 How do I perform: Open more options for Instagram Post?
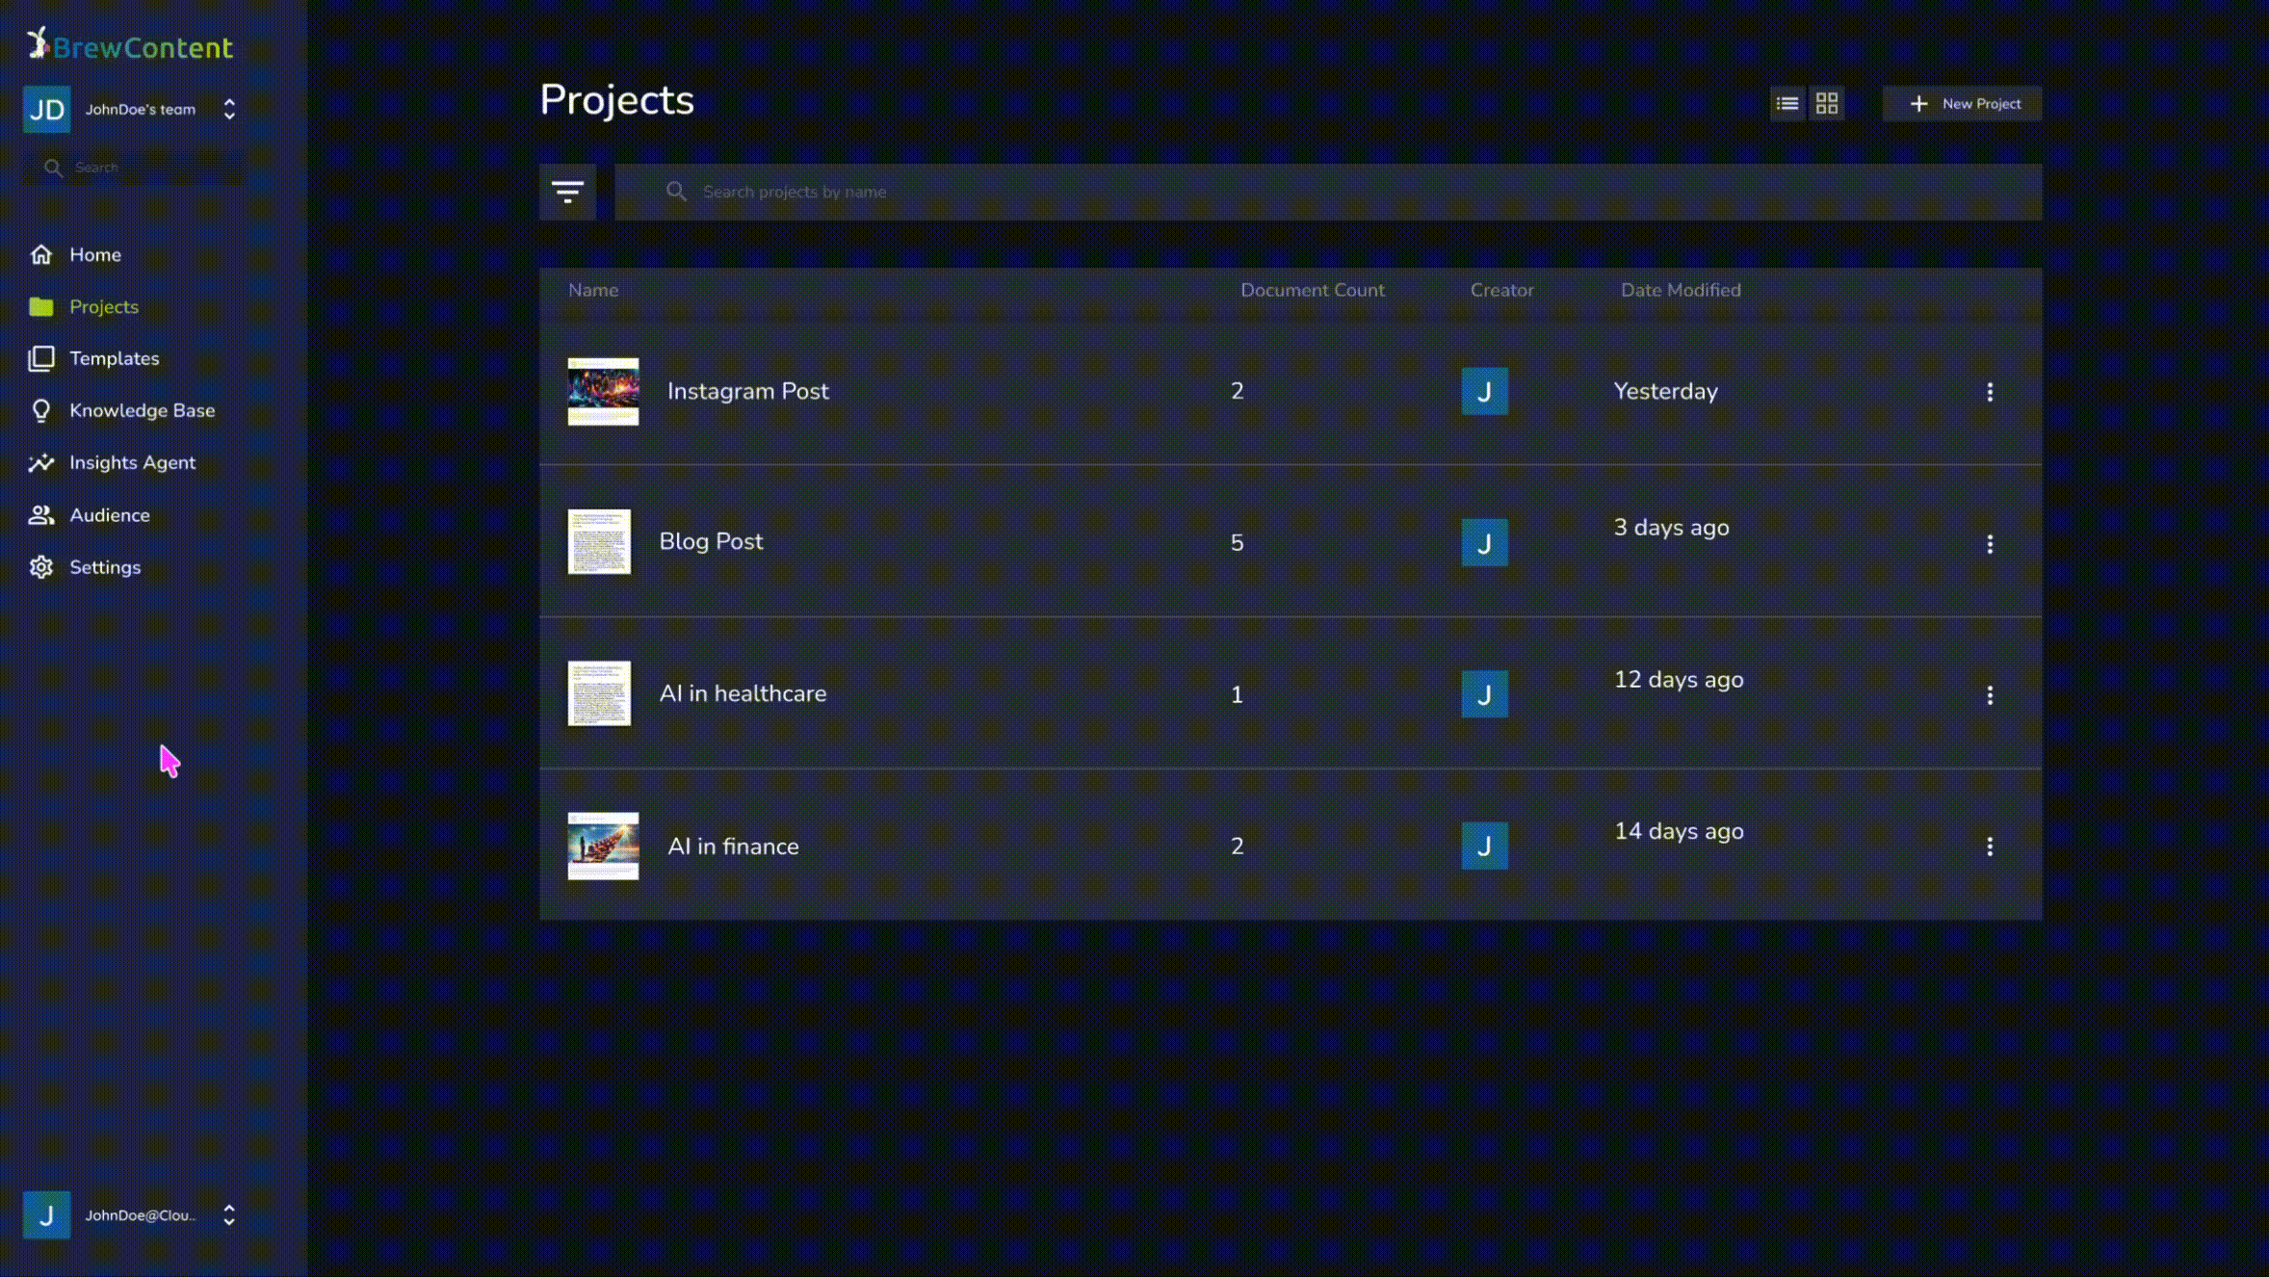tap(1990, 392)
